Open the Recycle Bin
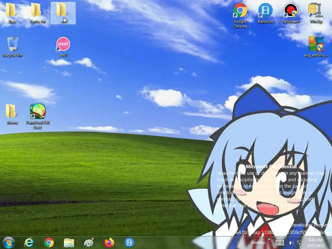Image resolution: width=332 pixels, height=249 pixels. click(13, 47)
